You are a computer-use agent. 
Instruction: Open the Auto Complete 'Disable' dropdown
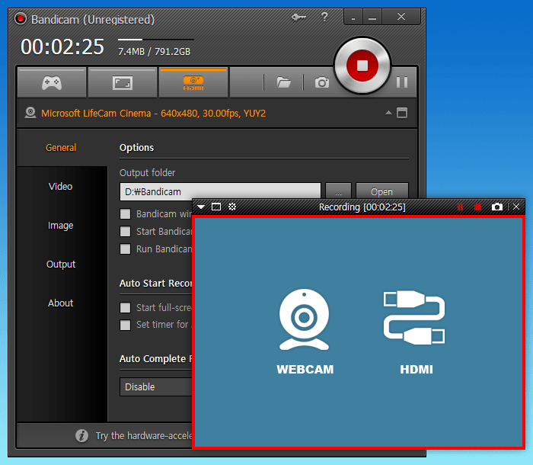click(156, 387)
